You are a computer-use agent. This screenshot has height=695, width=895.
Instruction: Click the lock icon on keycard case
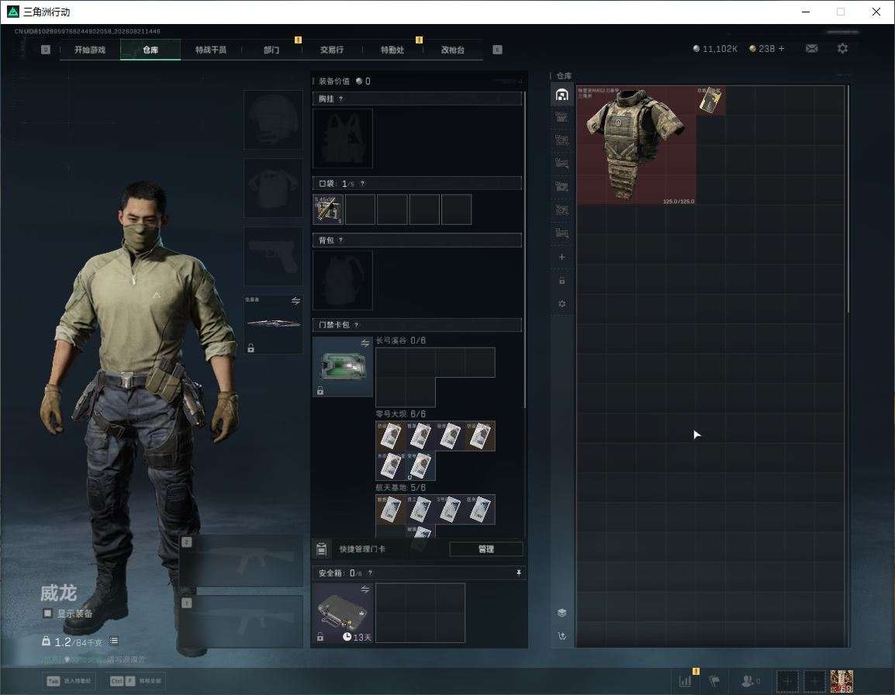tap(320, 391)
